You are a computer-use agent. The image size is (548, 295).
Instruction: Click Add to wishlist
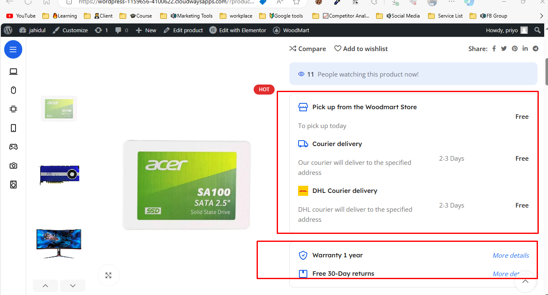click(x=361, y=49)
